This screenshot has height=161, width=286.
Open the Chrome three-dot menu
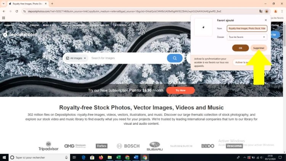(282, 11)
